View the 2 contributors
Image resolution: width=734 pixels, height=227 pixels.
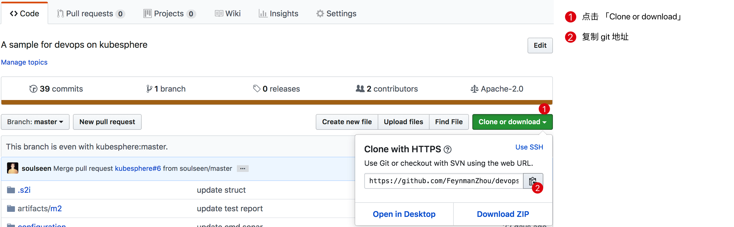(x=387, y=89)
